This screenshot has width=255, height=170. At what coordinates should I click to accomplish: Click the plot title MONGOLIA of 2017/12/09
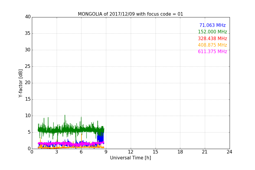130,14
